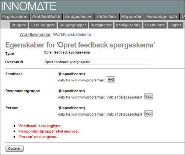
Task: Clear the Feedback value with Ryd
Action: click(111, 80)
